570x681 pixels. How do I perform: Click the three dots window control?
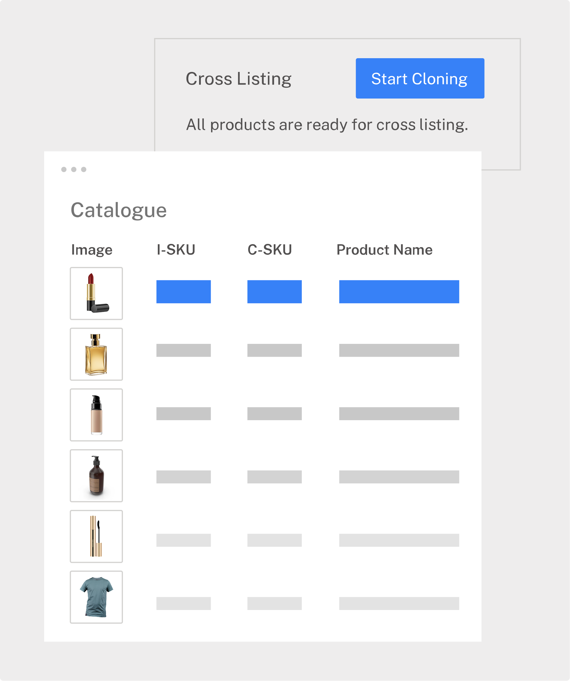coord(74,169)
